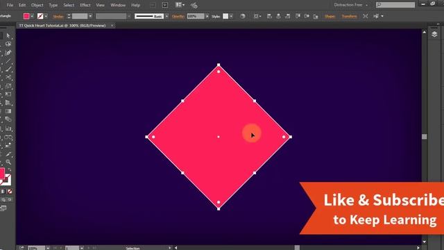Open graphic Style dropdown arrow

[231, 17]
